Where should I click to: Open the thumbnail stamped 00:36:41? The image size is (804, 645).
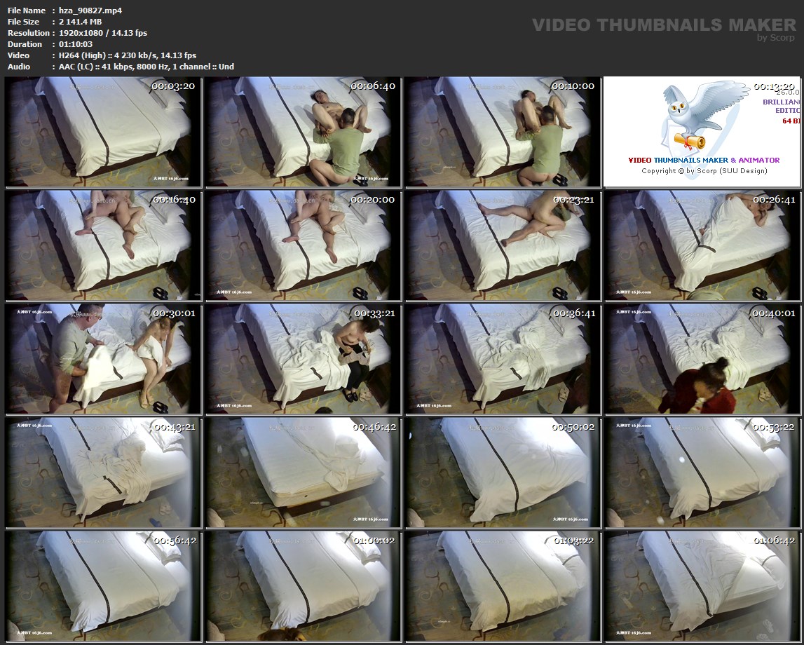click(x=503, y=359)
